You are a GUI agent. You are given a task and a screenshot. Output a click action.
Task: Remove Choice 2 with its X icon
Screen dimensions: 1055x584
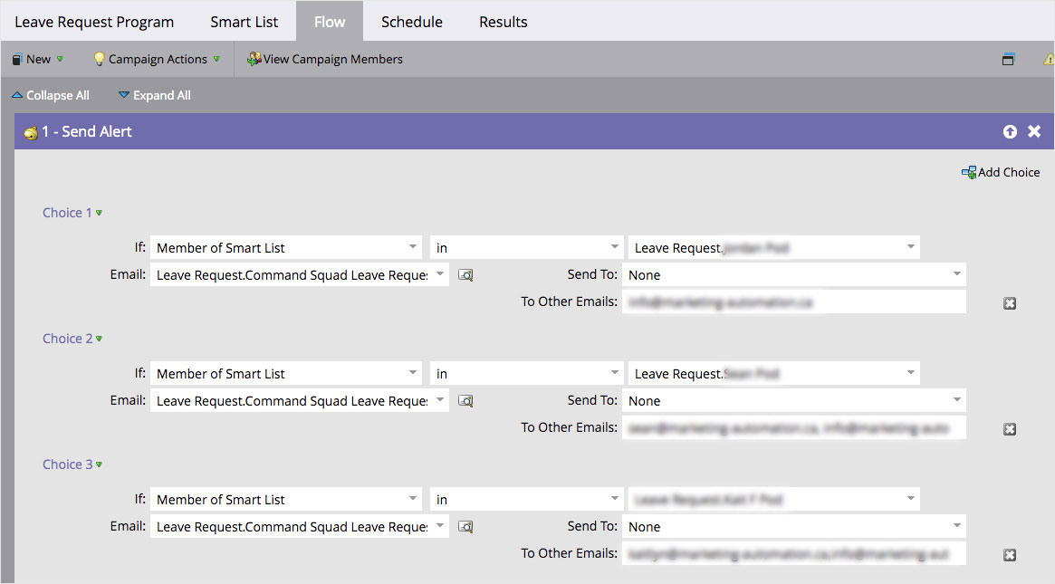pyautogui.click(x=1010, y=429)
